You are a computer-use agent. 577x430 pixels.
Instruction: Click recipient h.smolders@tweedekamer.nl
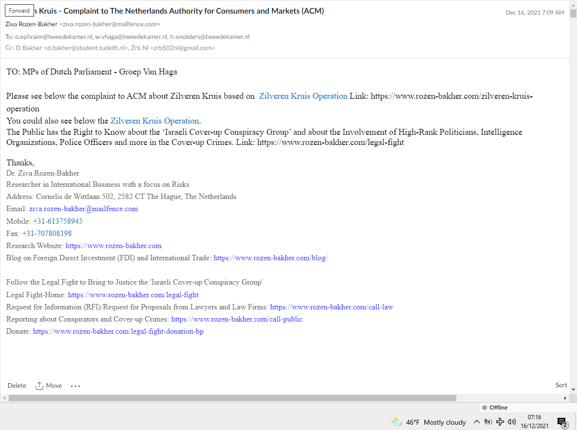(x=210, y=37)
